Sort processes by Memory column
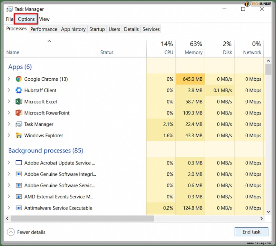This screenshot has width=276, height=246. click(190, 48)
